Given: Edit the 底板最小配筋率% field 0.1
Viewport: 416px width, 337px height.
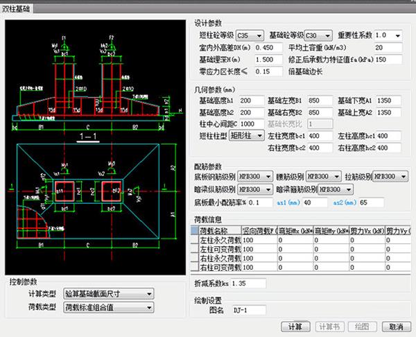Looking at the screenshot, I should pyautogui.click(x=260, y=202).
